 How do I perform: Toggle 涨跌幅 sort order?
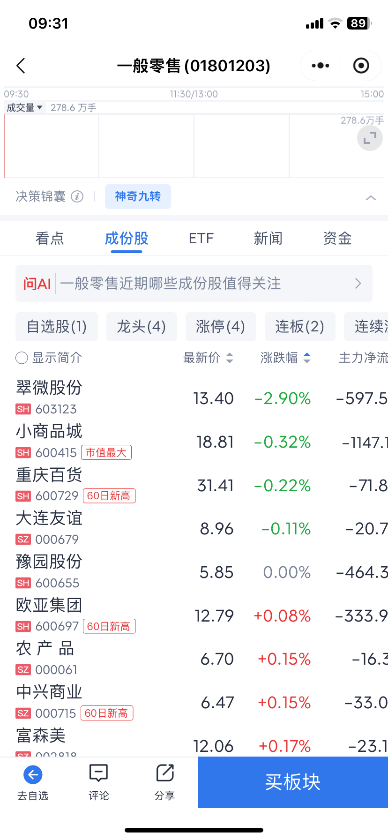307,358
